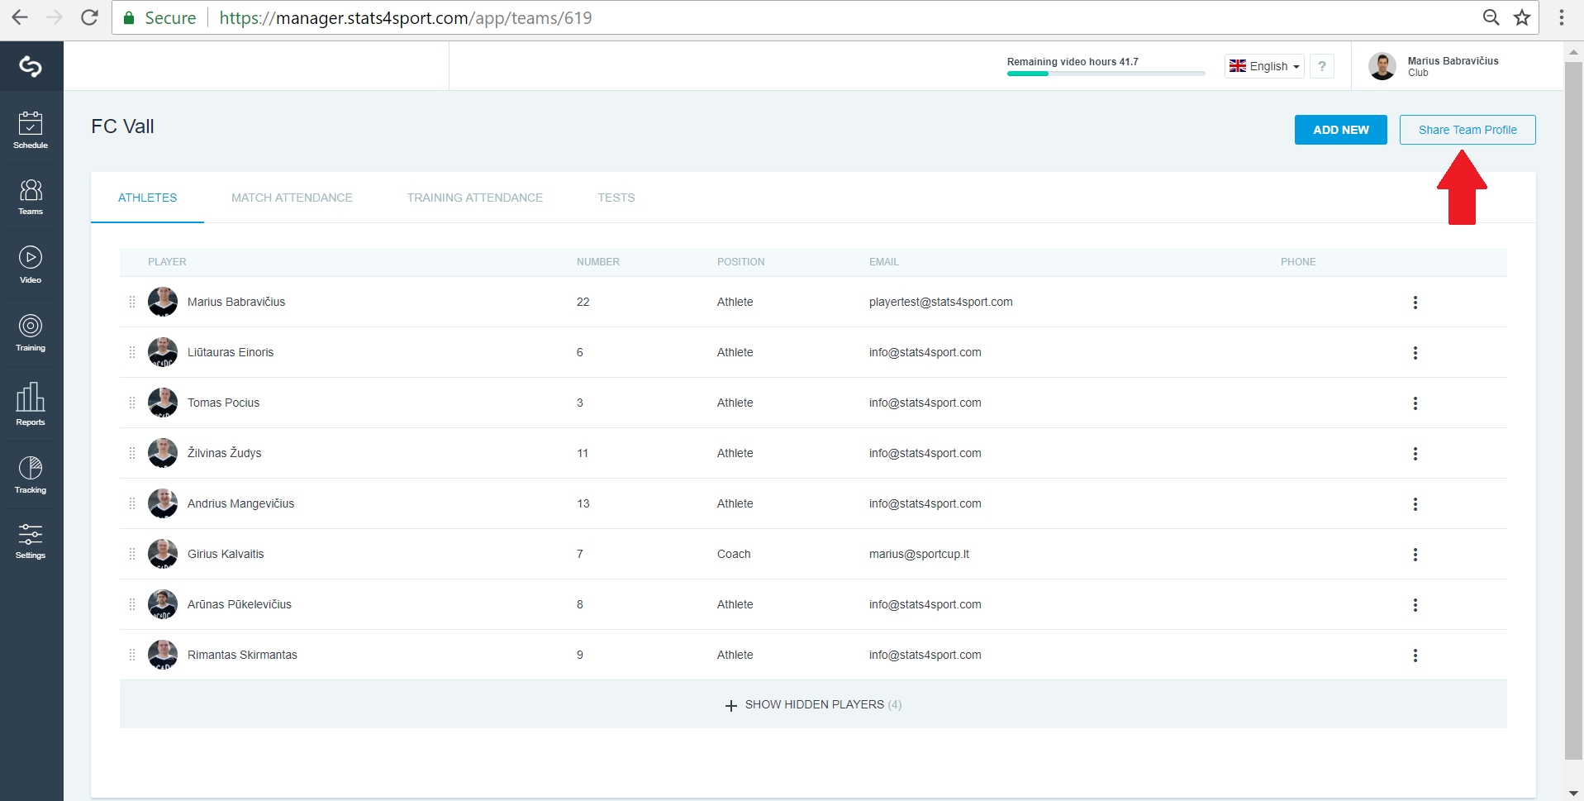Open the Tests tab

tap(616, 198)
